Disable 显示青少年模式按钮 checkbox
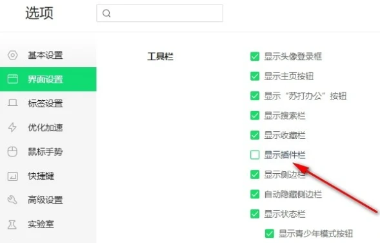This screenshot has height=243, width=380. [269, 233]
